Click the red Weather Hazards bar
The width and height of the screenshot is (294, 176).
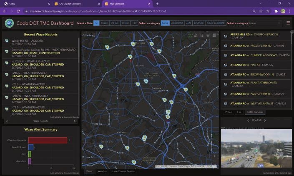click(x=48, y=140)
